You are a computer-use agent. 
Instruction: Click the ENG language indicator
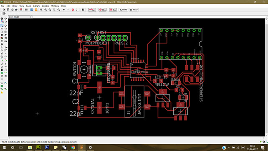[243, 147]
